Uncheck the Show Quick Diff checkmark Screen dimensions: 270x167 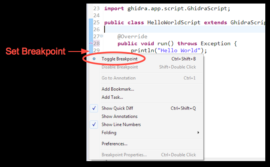(94, 108)
